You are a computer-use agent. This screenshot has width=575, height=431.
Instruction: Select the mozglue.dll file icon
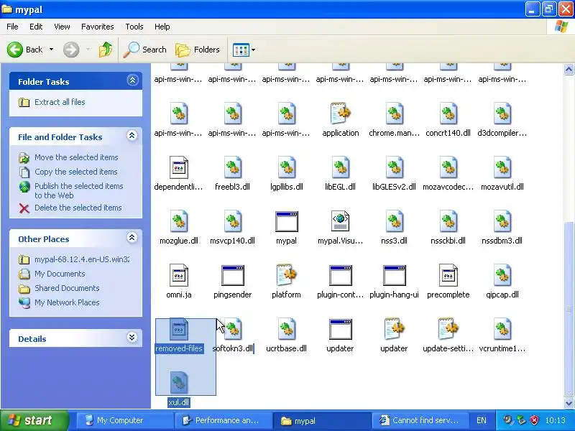coord(178,222)
